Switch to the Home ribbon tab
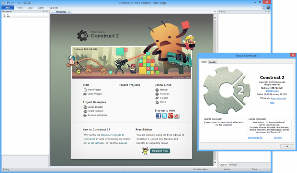 20,8
